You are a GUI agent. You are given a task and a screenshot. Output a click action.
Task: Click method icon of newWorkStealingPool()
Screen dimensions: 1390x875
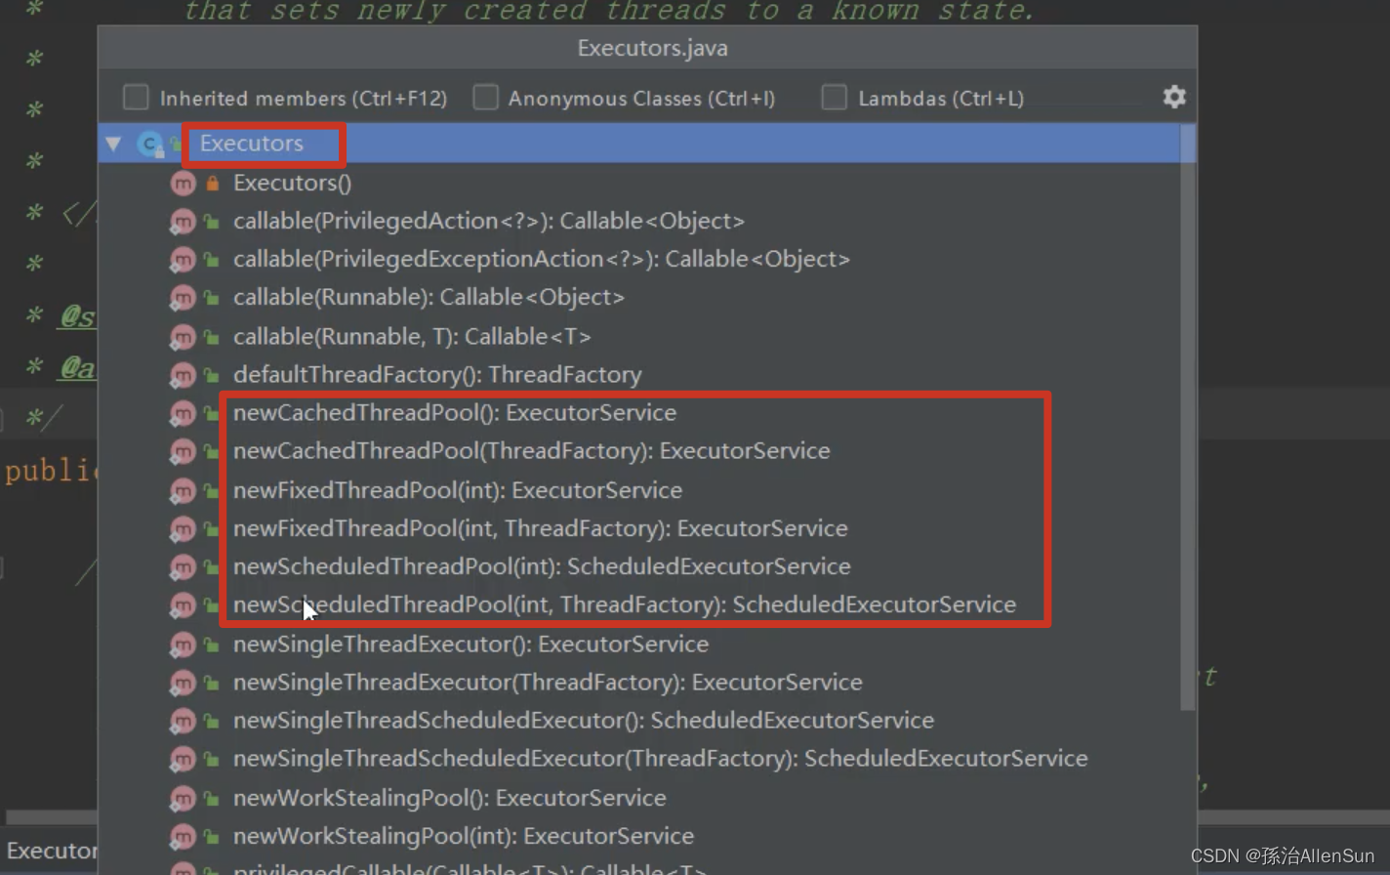click(183, 798)
